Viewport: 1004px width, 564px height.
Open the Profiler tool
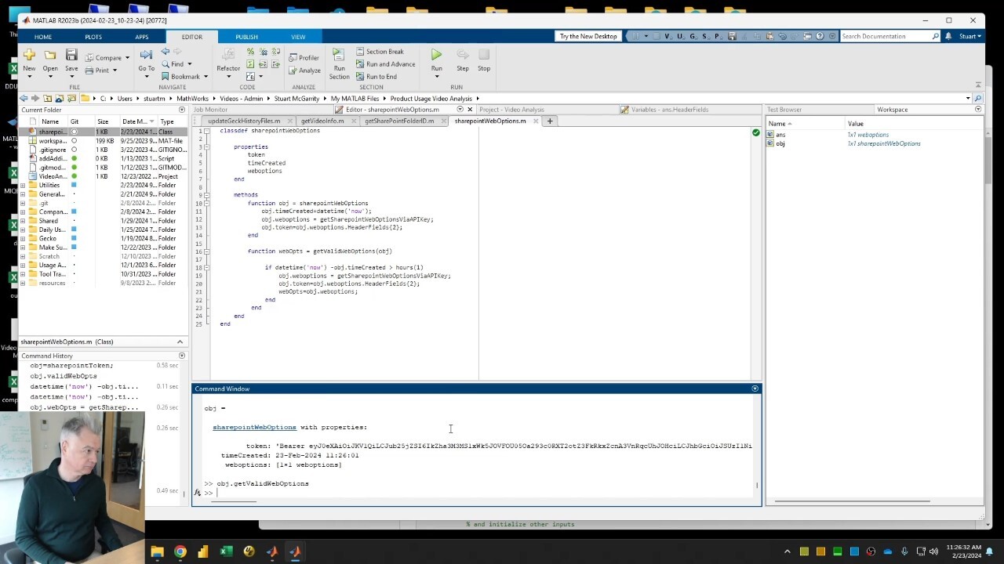304,58
